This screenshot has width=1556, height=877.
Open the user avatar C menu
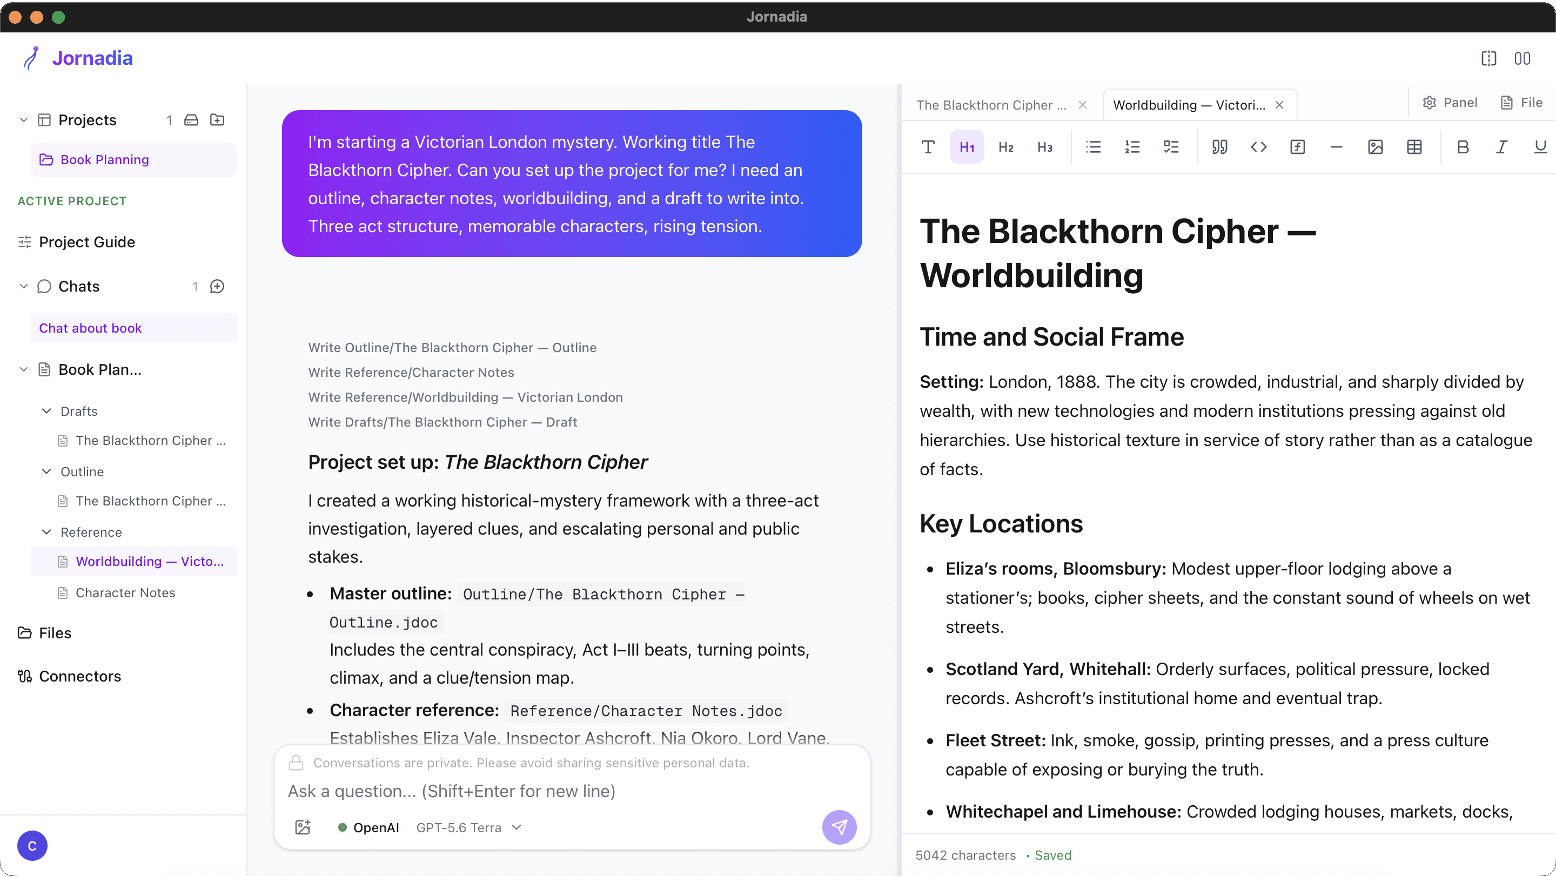(x=32, y=846)
